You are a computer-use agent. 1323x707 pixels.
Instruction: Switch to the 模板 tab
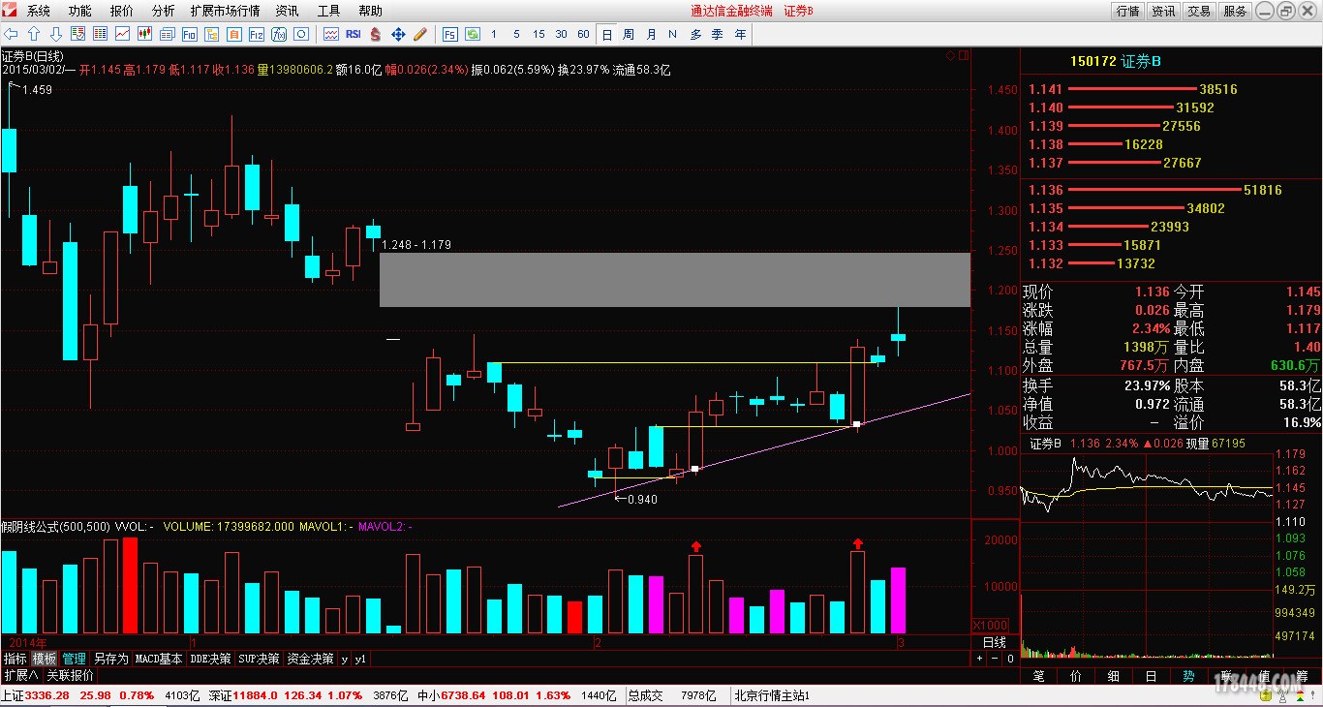pos(45,659)
